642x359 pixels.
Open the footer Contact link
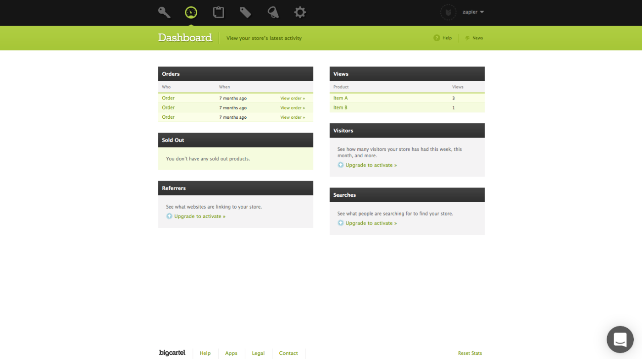coord(288,353)
